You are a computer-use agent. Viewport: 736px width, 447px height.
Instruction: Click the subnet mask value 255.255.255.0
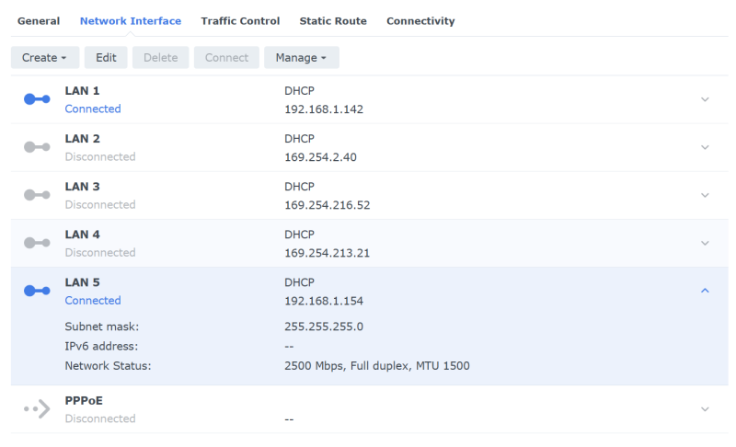(x=324, y=327)
